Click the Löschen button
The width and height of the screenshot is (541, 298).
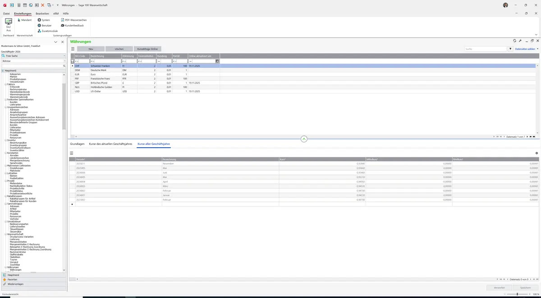point(119,49)
